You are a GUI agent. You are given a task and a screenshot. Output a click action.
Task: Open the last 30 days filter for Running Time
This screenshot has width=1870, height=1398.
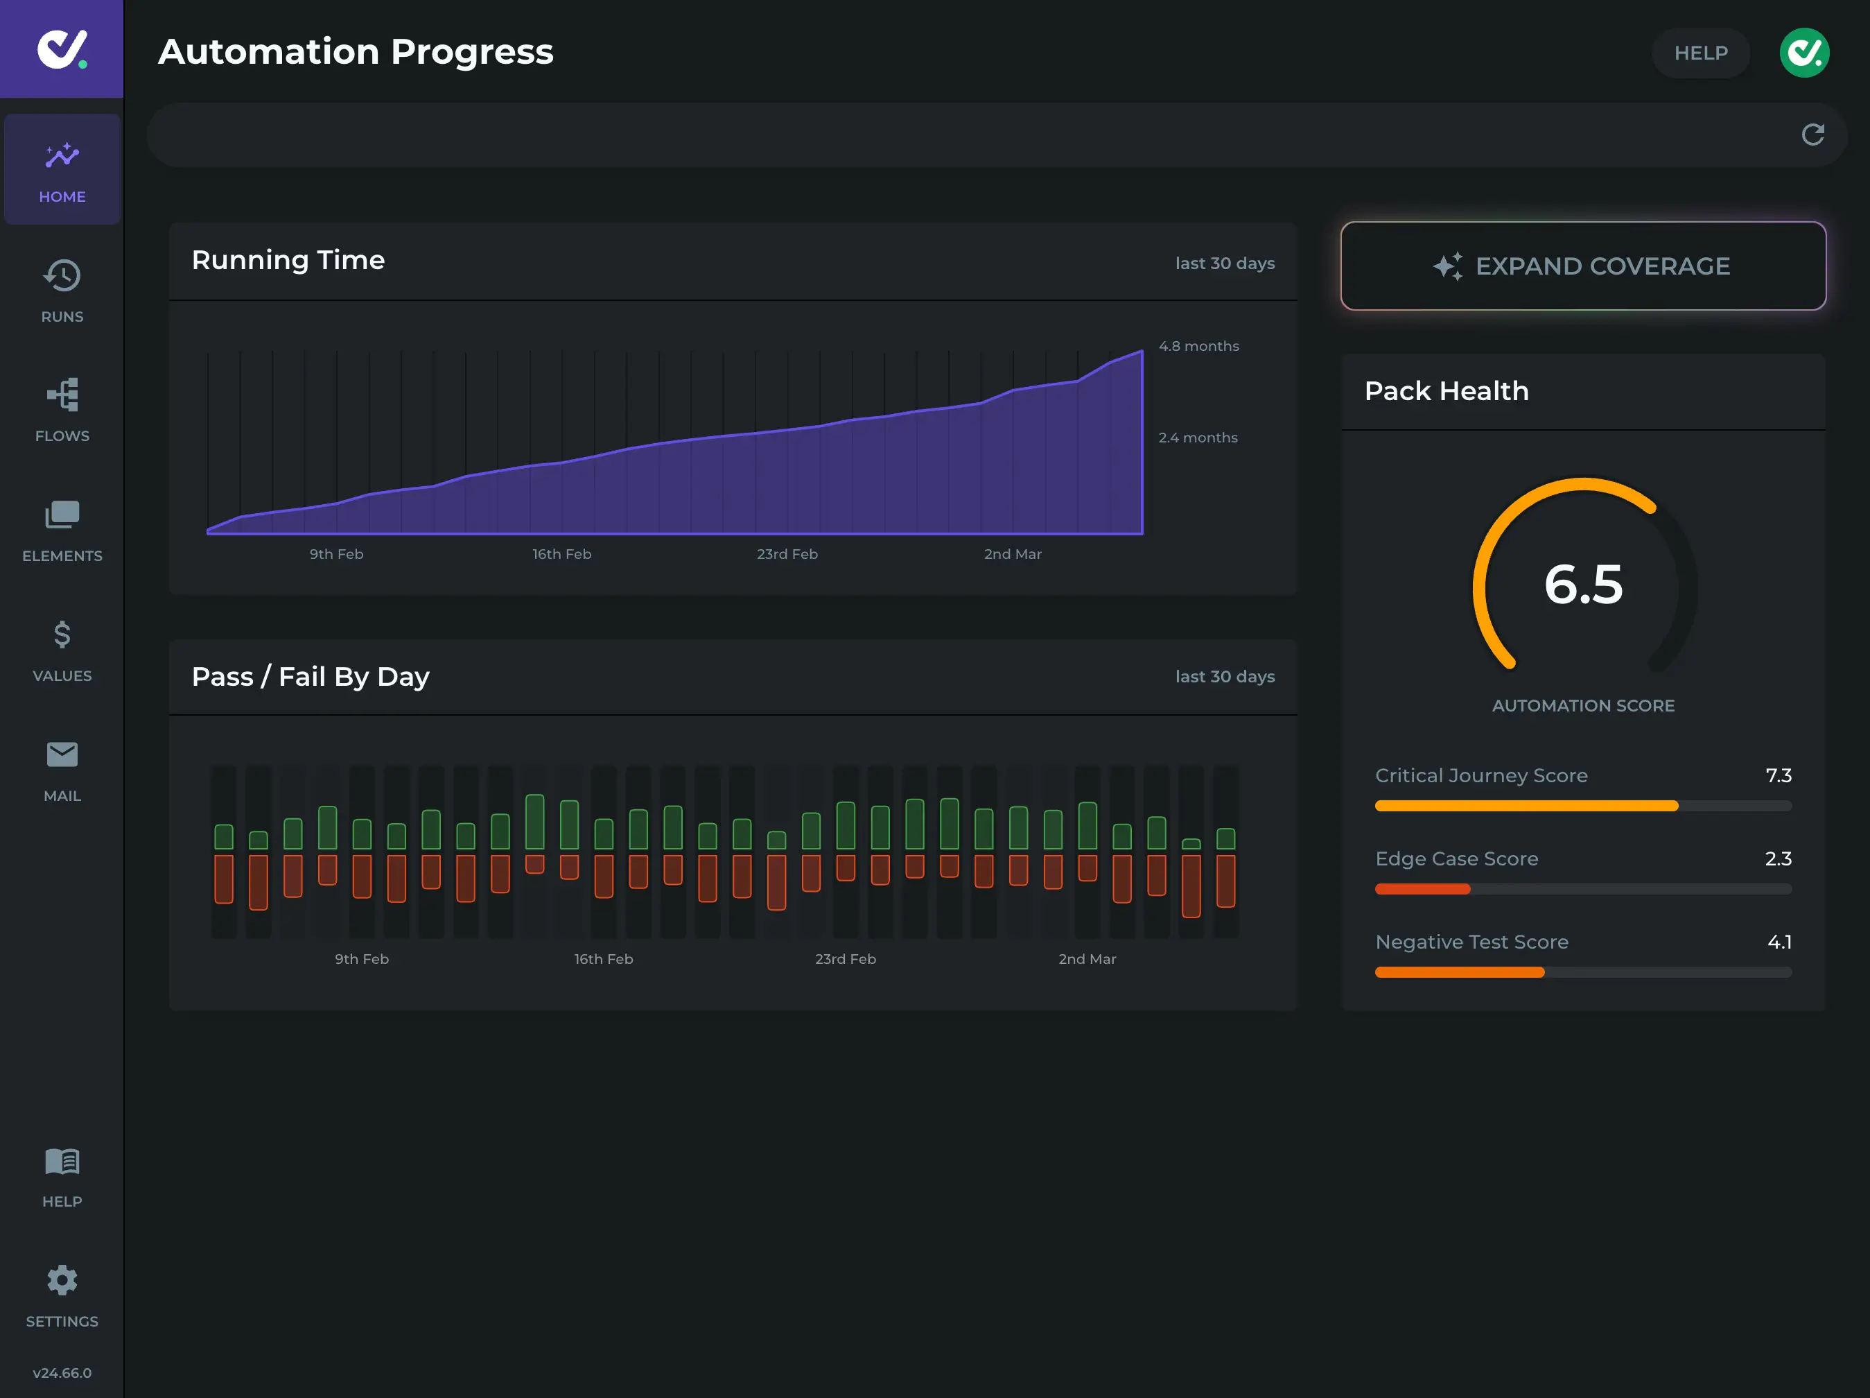pyautogui.click(x=1224, y=263)
